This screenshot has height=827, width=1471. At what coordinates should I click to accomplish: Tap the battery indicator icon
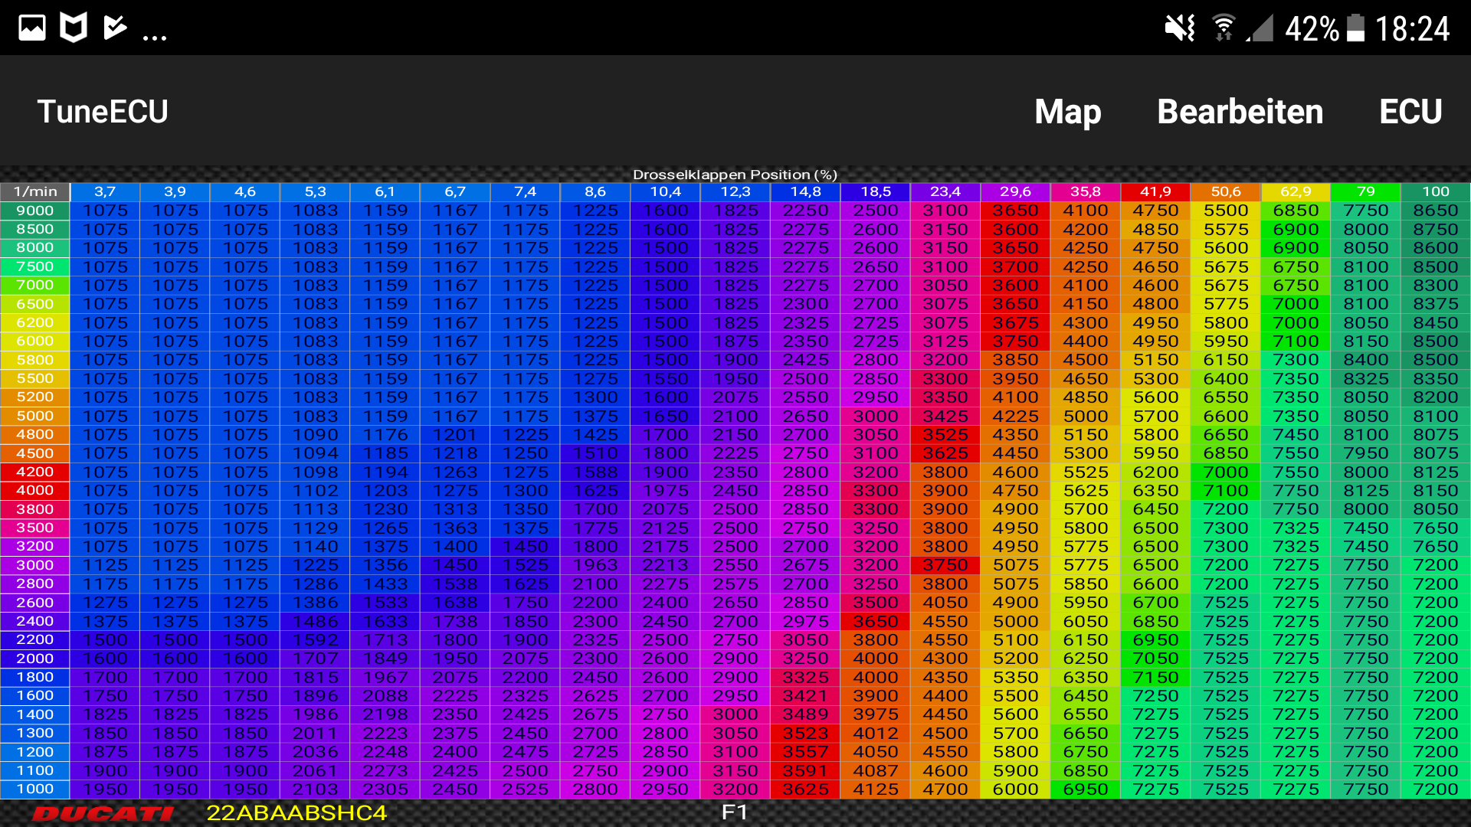(1355, 29)
